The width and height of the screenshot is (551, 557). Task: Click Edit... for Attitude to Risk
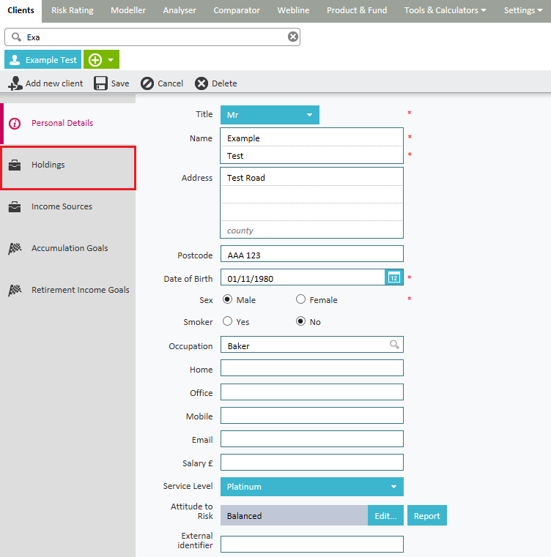(x=385, y=515)
